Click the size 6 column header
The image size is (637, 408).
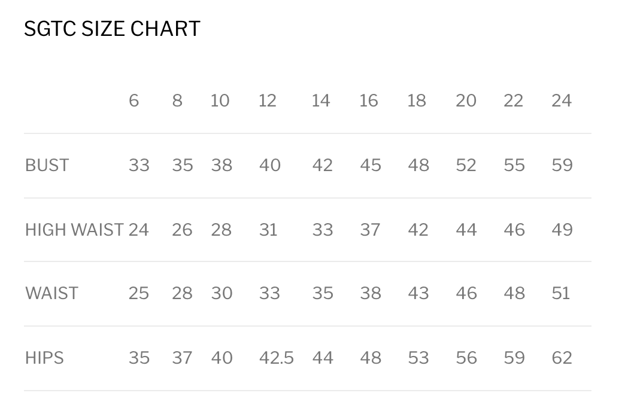134,101
